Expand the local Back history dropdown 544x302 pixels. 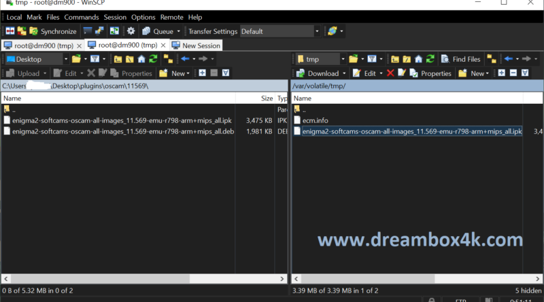click(x=194, y=59)
